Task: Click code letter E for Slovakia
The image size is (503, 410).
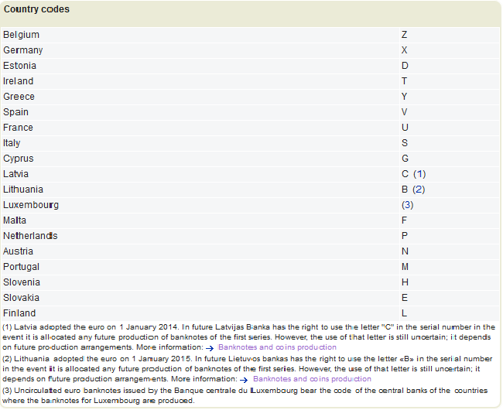Action: click(x=405, y=298)
